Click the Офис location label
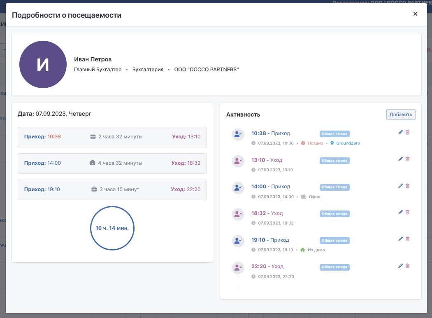This screenshot has height=318, width=432. 315,196
